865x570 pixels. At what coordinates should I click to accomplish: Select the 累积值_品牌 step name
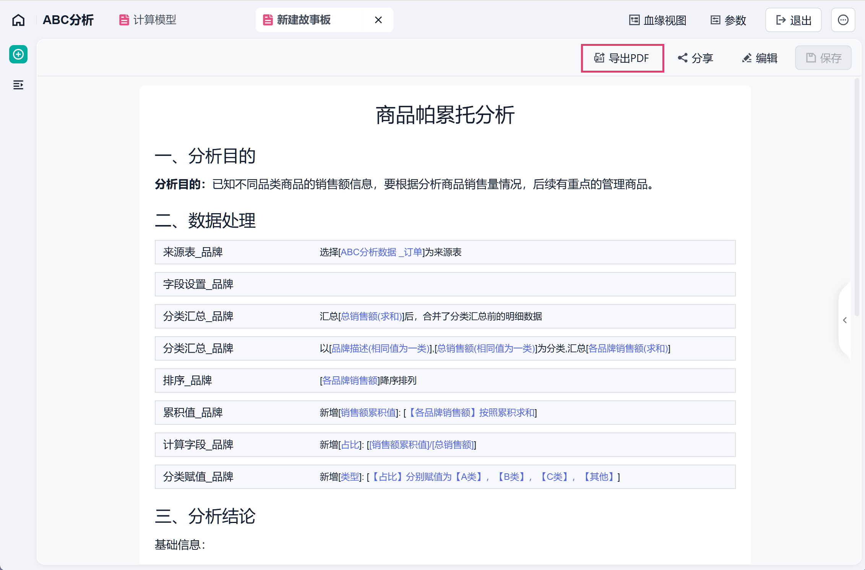(193, 413)
